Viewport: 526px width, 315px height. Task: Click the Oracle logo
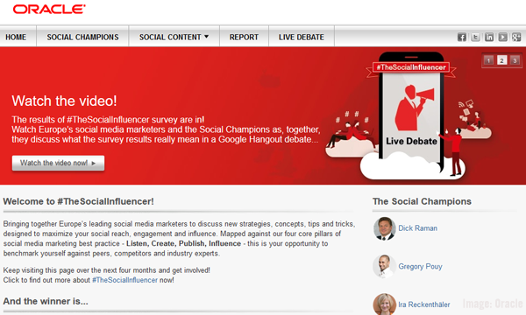click(49, 9)
